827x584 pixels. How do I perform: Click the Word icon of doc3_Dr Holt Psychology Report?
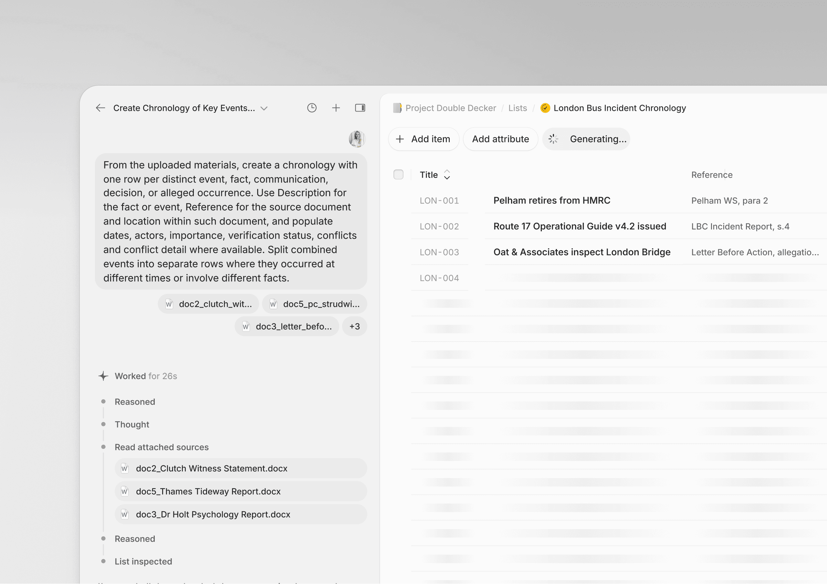click(x=125, y=515)
